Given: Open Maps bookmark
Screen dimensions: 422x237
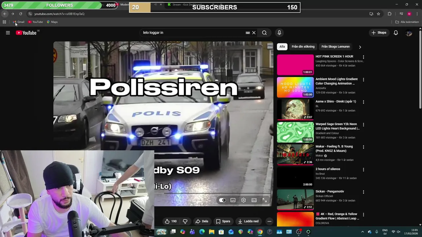Looking at the screenshot, I should (x=52, y=22).
